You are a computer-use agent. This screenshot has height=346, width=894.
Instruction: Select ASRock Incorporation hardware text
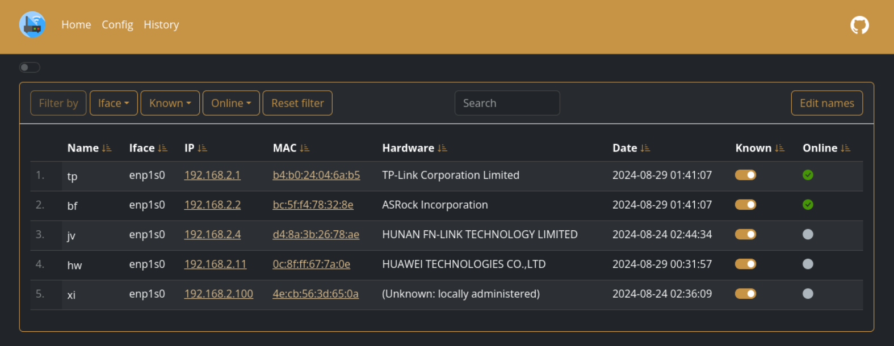(x=435, y=205)
